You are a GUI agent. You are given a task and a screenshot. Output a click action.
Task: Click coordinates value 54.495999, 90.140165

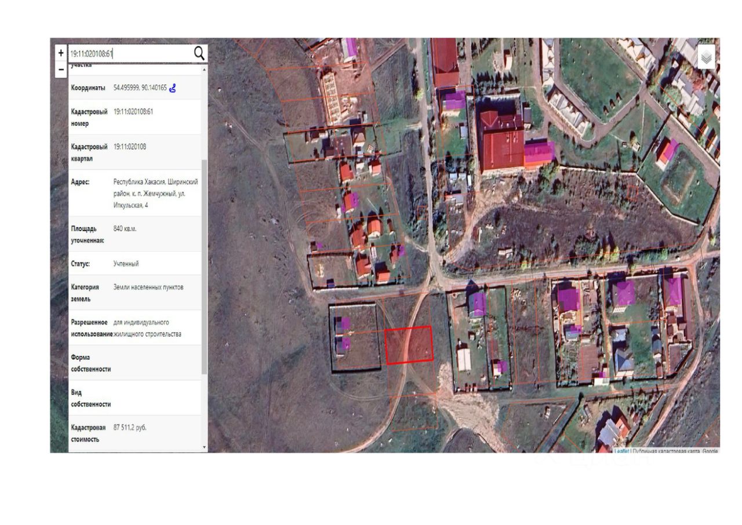click(140, 88)
